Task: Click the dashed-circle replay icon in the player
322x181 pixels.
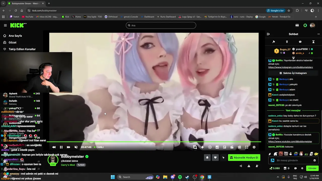Action: coord(210,147)
